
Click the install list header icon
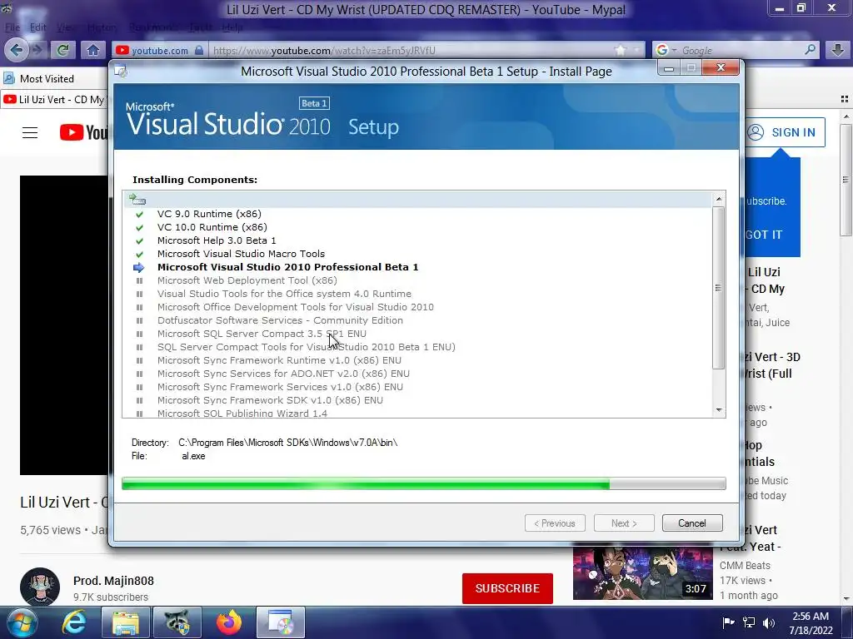point(137,200)
